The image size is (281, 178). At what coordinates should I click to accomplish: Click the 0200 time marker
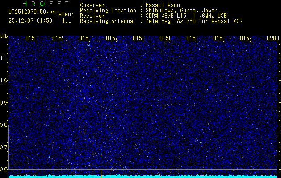pos(273,39)
